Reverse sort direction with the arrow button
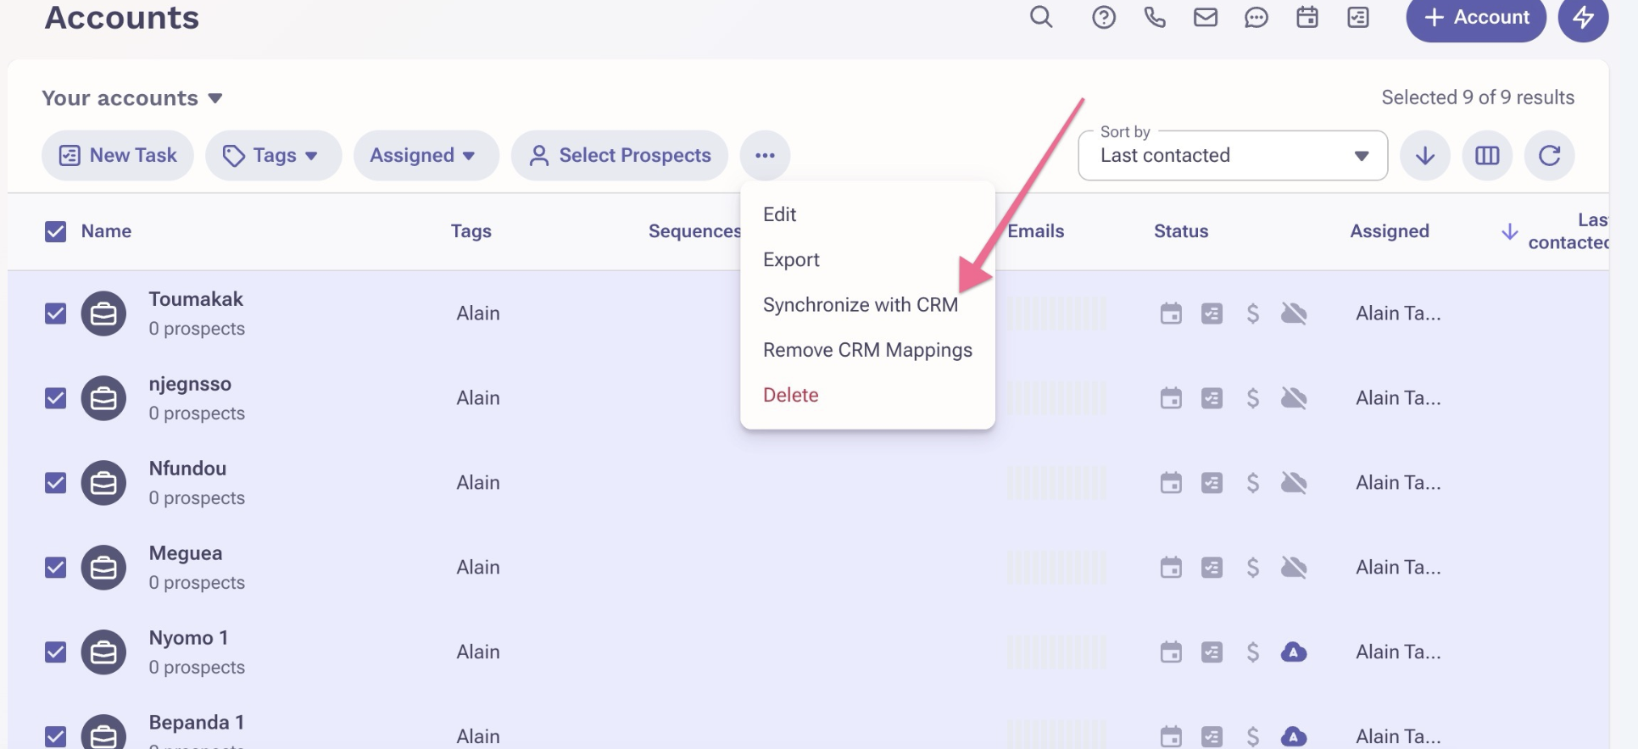 pyautogui.click(x=1425, y=155)
